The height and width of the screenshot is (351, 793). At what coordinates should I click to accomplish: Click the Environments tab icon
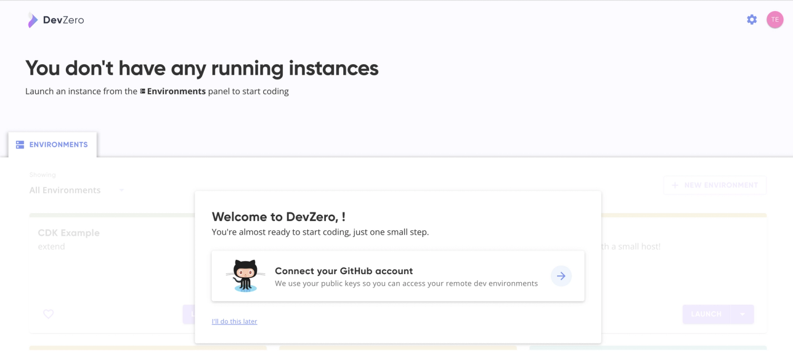pyautogui.click(x=20, y=145)
